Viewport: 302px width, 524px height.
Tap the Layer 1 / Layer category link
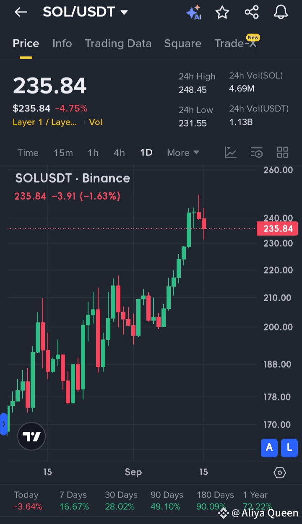(44, 122)
